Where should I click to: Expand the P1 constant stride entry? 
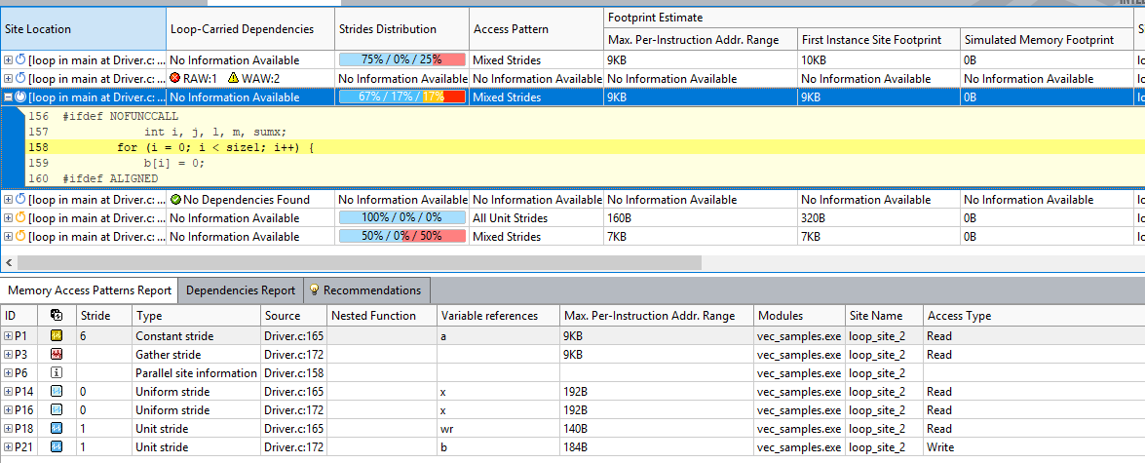pyautogui.click(x=9, y=336)
